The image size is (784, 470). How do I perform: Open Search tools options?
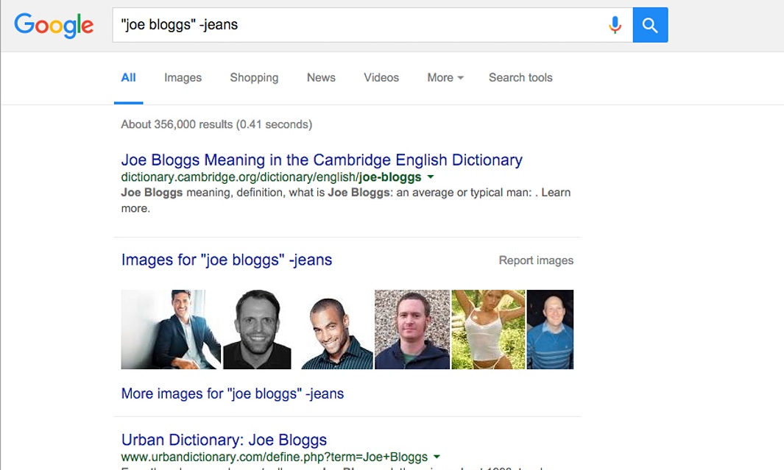point(520,77)
